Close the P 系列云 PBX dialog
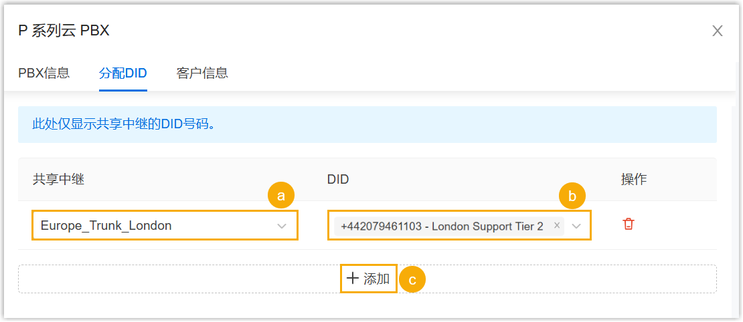This screenshot has width=743, height=322. click(x=718, y=31)
